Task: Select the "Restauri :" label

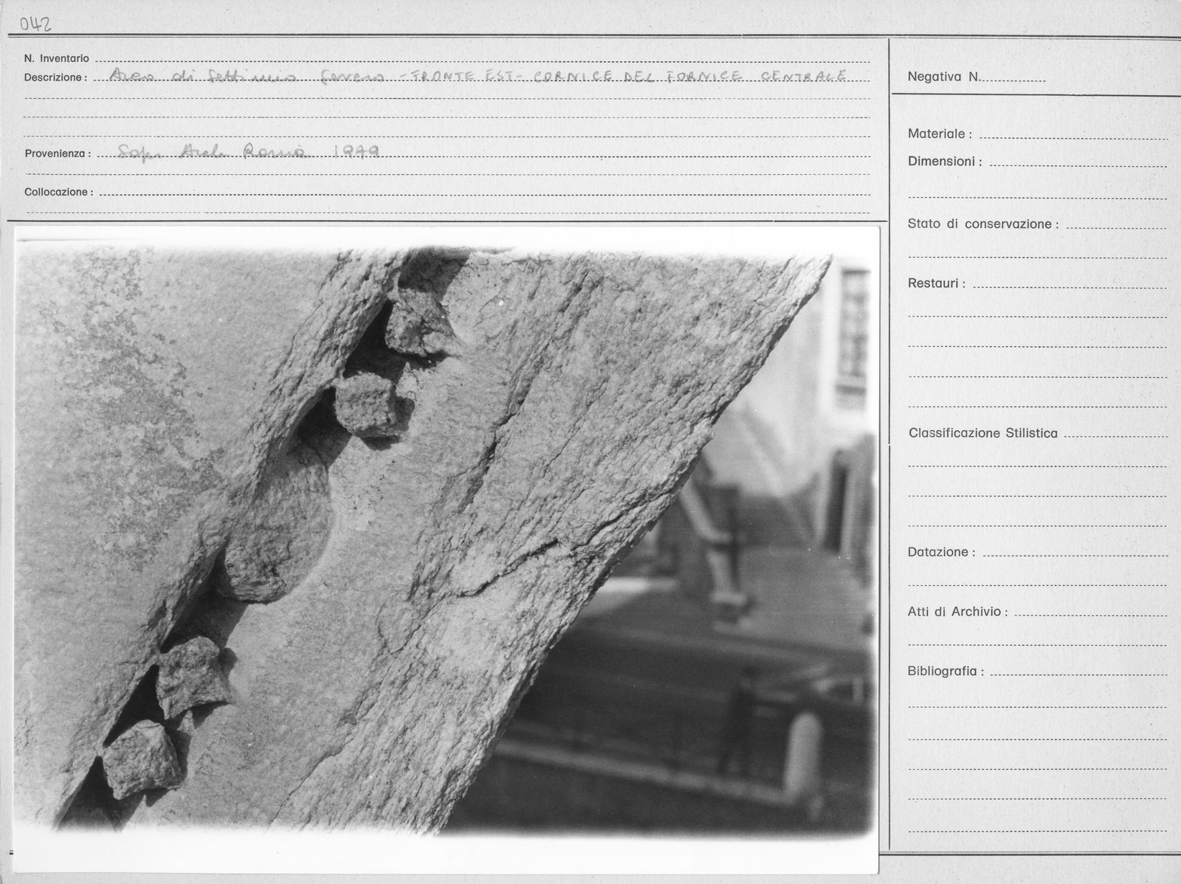Action: (x=937, y=283)
